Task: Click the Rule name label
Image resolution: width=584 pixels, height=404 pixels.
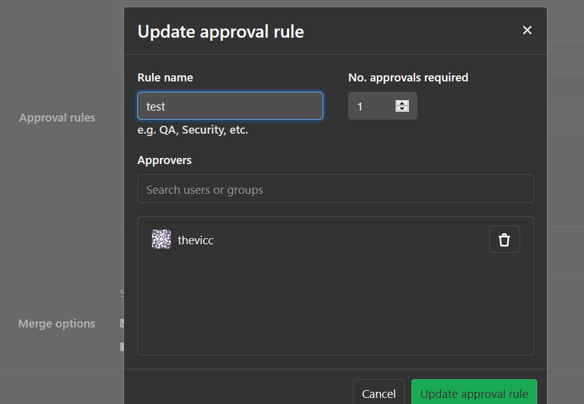Action: click(165, 78)
